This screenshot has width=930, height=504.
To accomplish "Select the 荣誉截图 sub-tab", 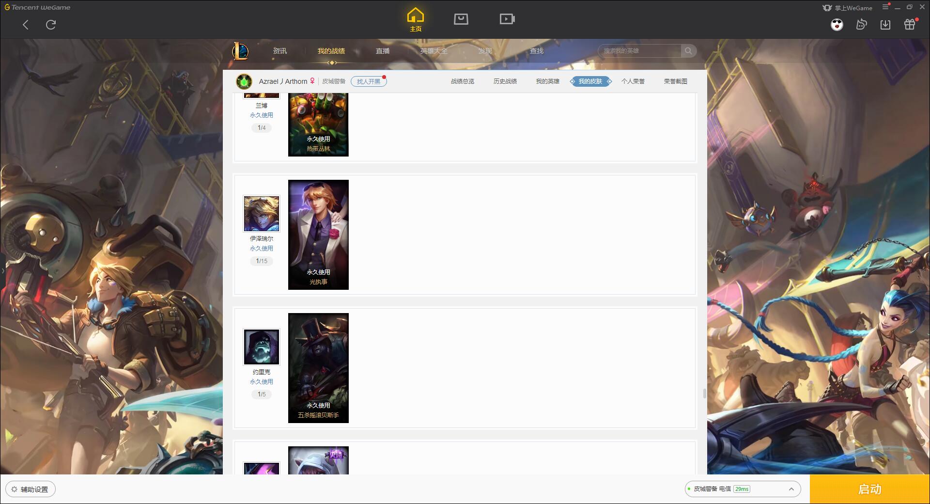I will (x=676, y=81).
